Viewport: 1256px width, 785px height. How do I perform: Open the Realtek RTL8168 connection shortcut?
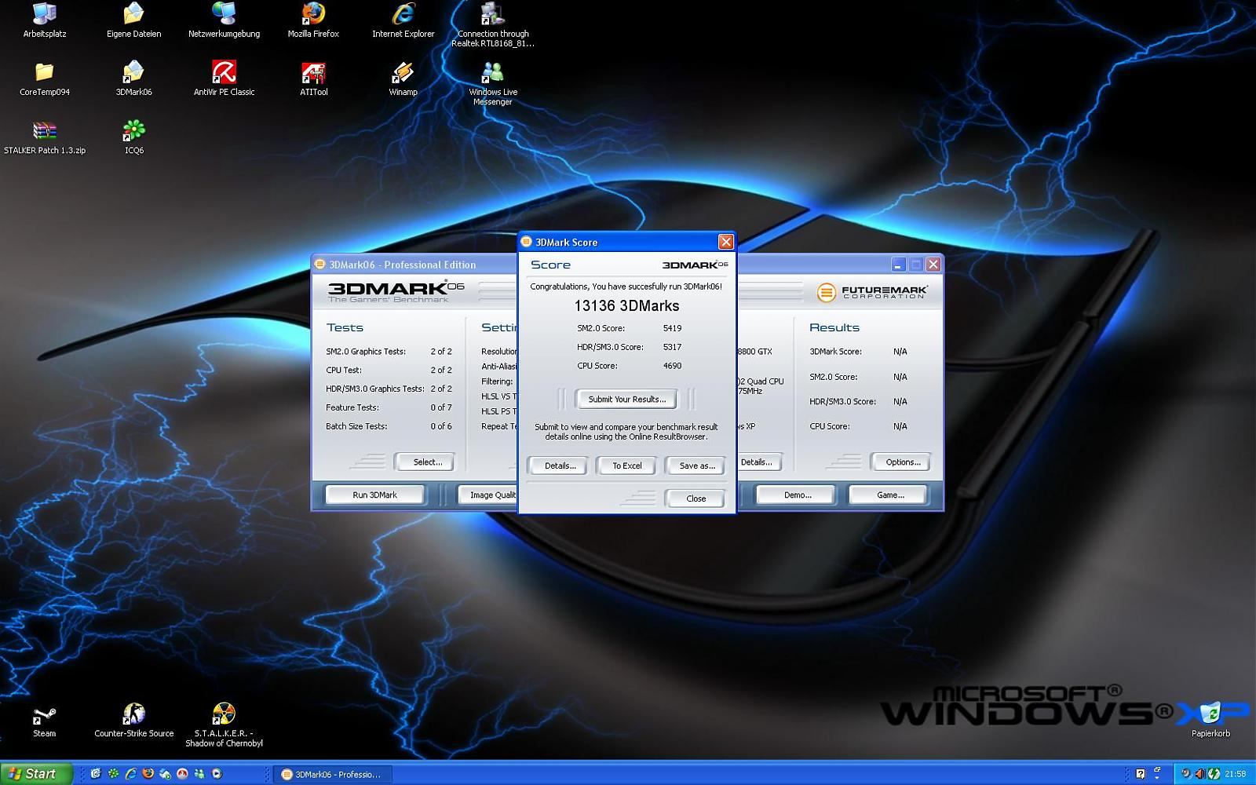[x=493, y=25]
